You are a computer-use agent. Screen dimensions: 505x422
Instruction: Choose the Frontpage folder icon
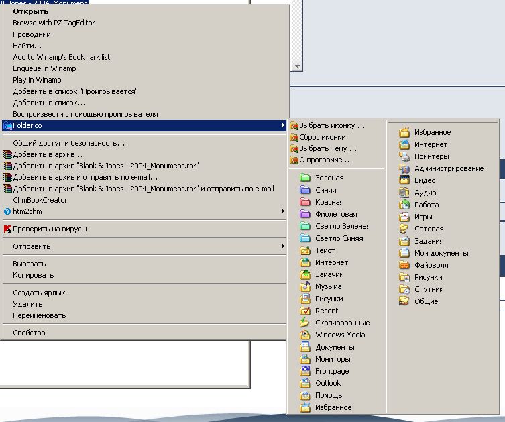pyautogui.click(x=304, y=371)
